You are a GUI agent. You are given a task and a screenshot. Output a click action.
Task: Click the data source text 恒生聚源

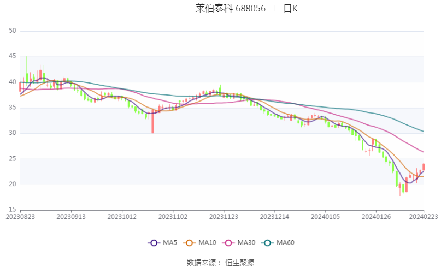coord(239,263)
